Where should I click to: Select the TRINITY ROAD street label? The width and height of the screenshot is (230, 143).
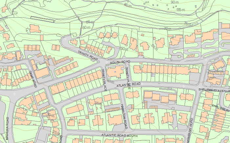(88, 56)
